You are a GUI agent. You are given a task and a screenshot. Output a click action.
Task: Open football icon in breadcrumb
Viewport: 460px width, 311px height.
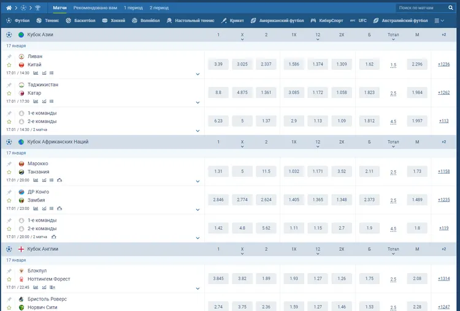click(x=23, y=8)
